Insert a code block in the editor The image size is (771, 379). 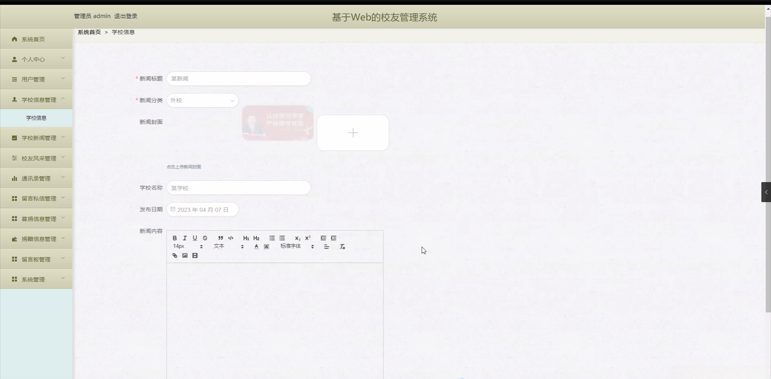click(230, 238)
